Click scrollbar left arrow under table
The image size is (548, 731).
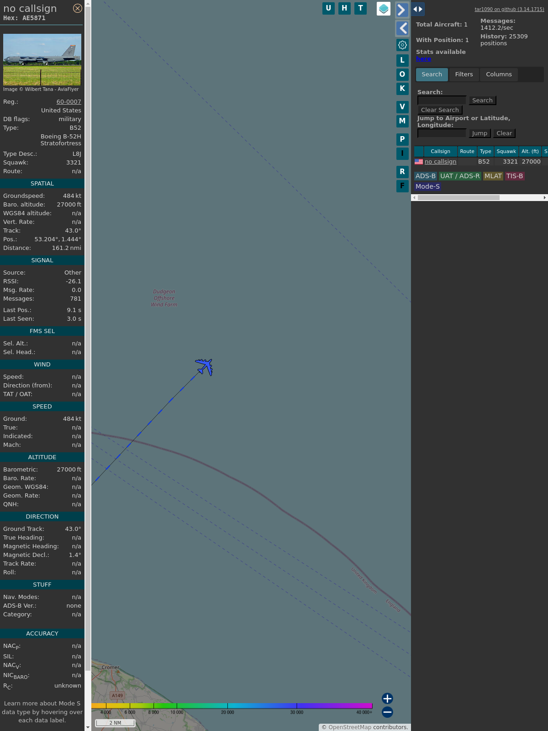(x=414, y=198)
